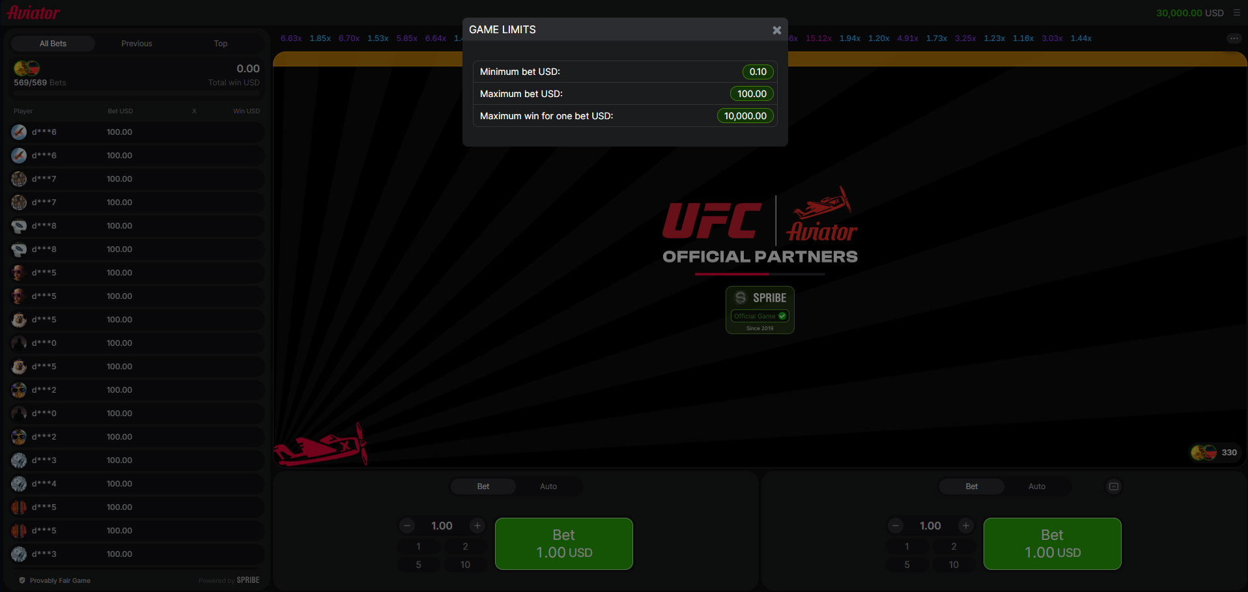Open the Previous bets tab
This screenshot has width=1248, height=592.
pos(137,44)
